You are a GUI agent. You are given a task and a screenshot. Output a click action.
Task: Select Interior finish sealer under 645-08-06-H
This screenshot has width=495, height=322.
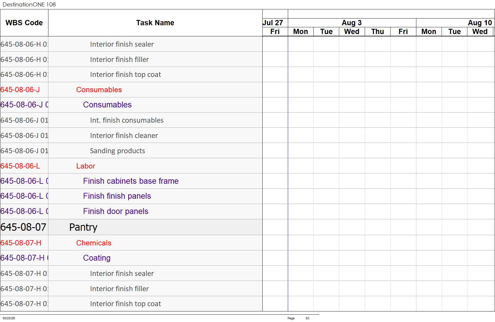pyautogui.click(x=122, y=44)
